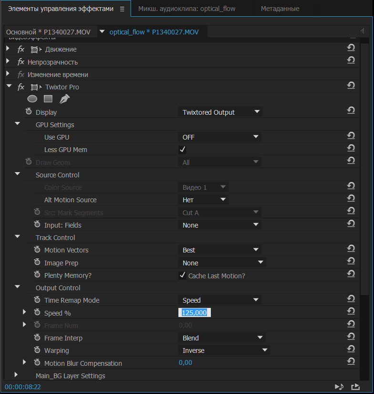Expand the Main_BG Layer Settings group
This screenshot has width=374, height=394.
click(x=16, y=375)
